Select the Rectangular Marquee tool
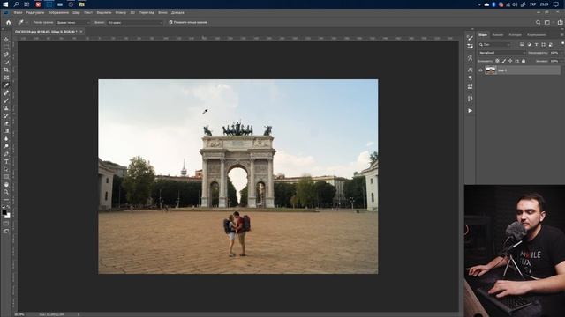 tap(6, 47)
